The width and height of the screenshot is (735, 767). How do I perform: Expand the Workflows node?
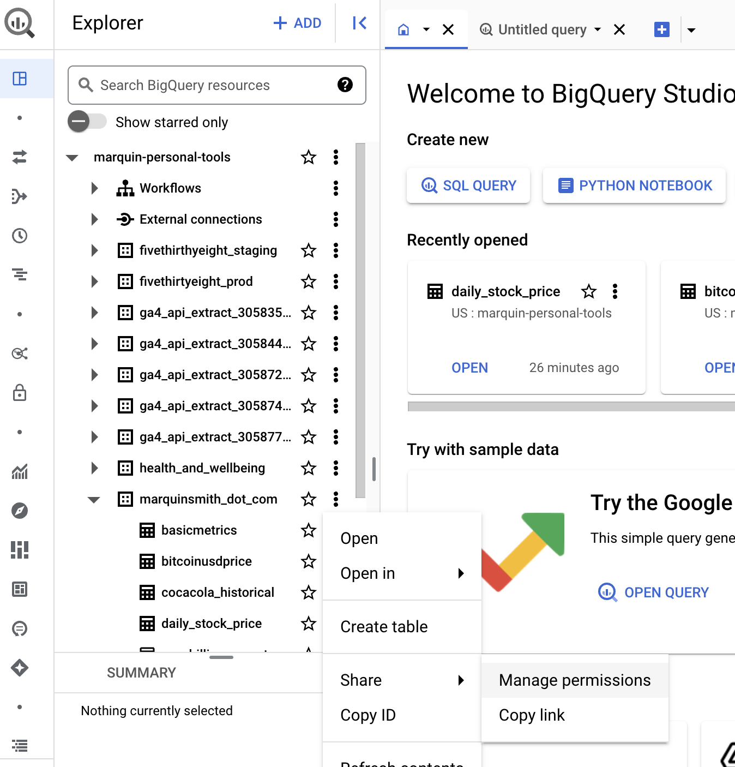pyautogui.click(x=95, y=188)
